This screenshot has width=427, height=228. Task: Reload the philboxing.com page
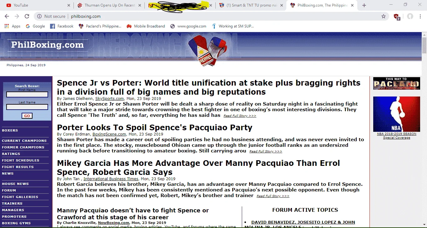[x=27, y=16]
